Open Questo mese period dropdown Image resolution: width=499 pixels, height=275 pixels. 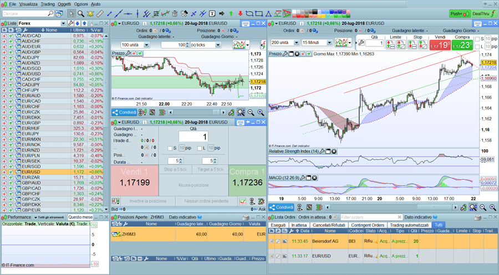click(x=80, y=217)
